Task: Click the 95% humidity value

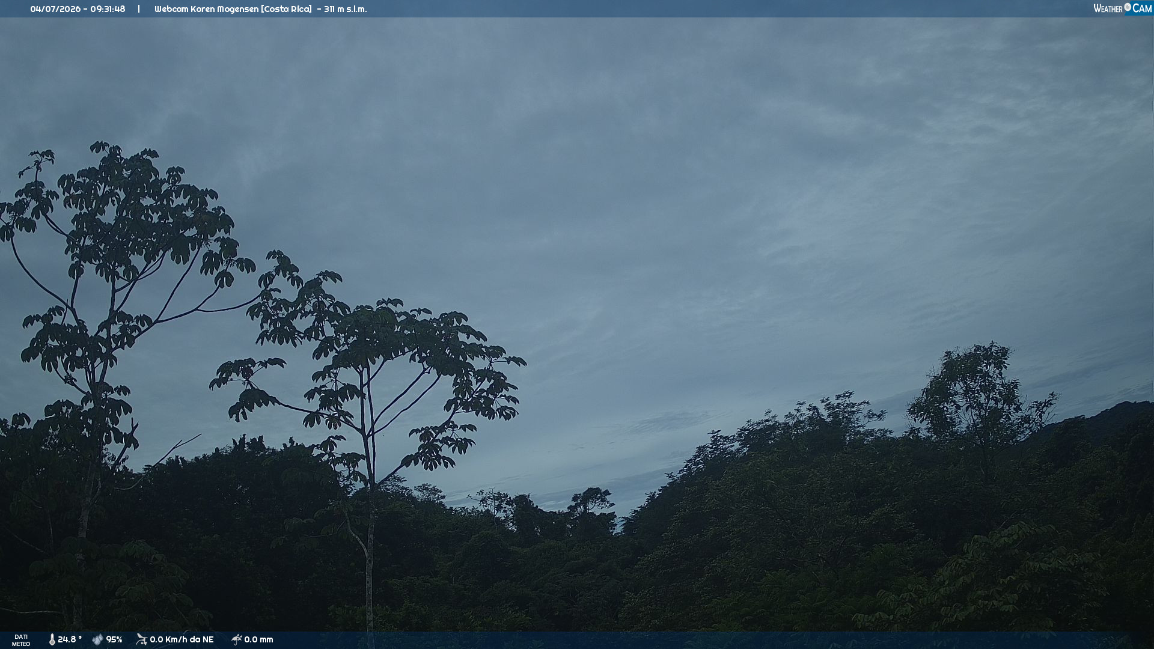Action: [x=114, y=640]
